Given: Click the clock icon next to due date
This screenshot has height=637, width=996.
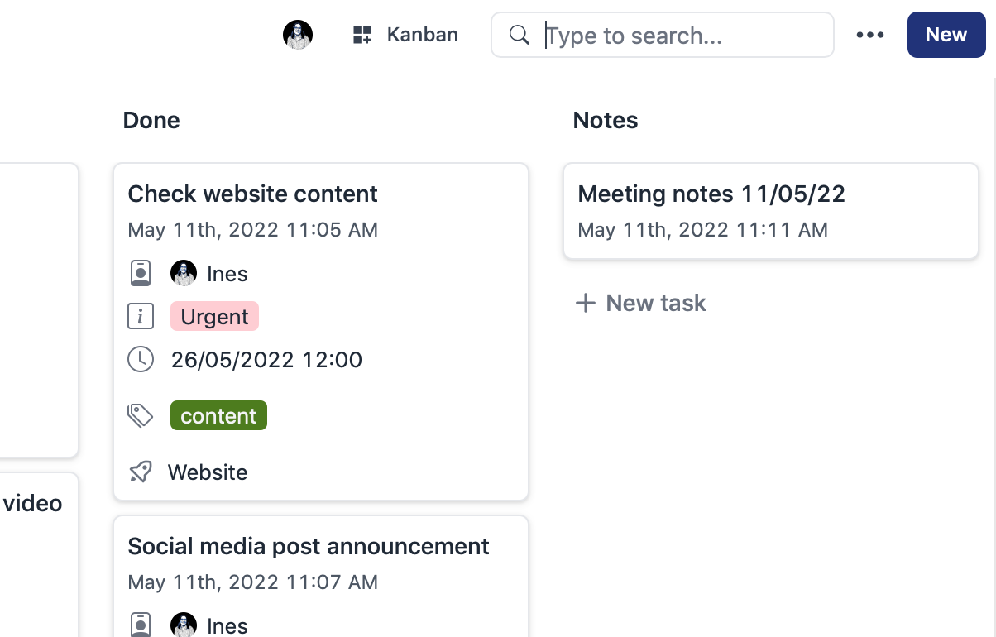Looking at the screenshot, I should tap(141, 359).
